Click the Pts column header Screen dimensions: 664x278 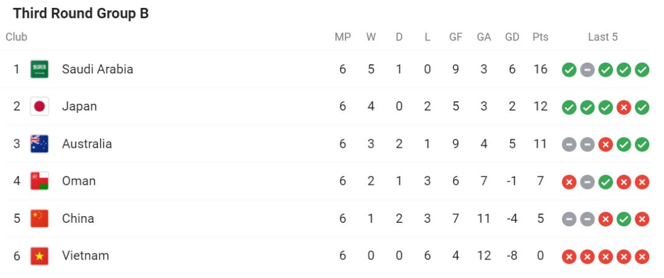point(540,37)
